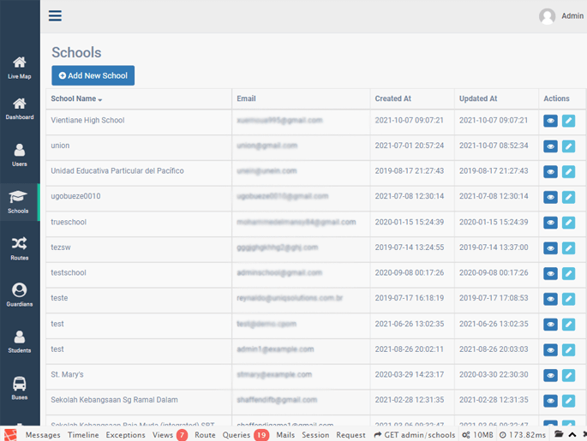The height and width of the screenshot is (441, 587).
Task: Open debugbar Mails tab
Action: coord(285,435)
